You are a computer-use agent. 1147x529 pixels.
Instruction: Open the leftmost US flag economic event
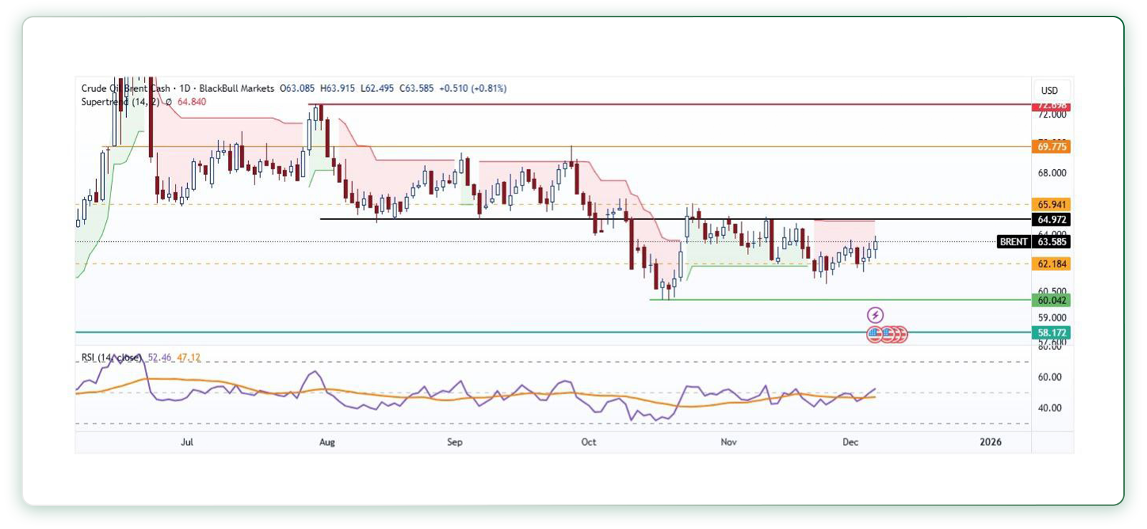pyautogui.click(x=874, y=333)
